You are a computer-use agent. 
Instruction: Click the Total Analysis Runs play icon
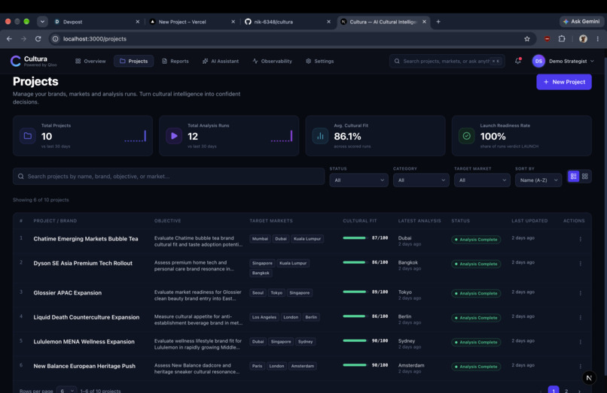(x=174, y=136)
